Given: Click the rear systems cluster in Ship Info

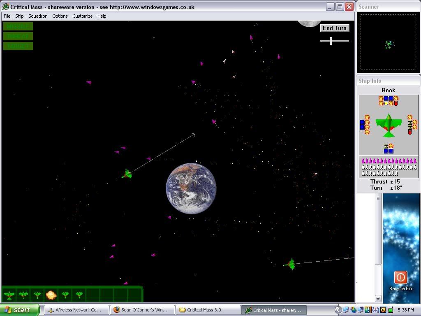Looking at the screenshot, I should tap(389, 148).
